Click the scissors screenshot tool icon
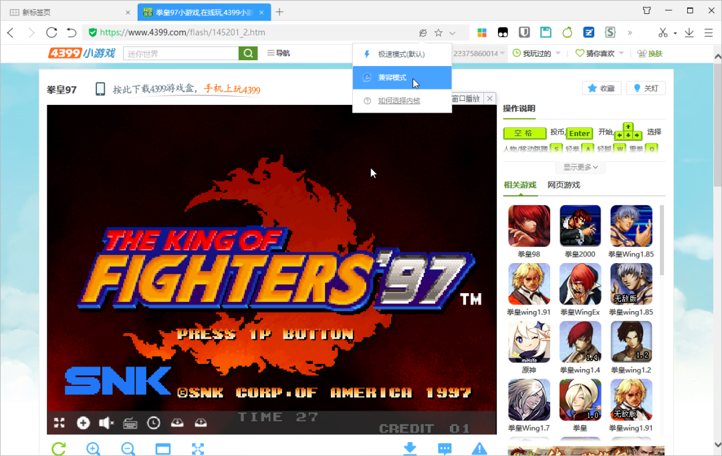Screen dimensions: 722x456 [x=663, y=33]
